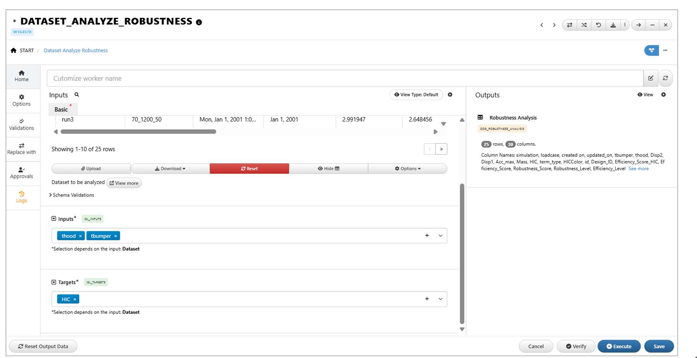Open the Inputs field dropdown chevron
The width and height of the screenshot is (697, 358).
pos(441,236)
